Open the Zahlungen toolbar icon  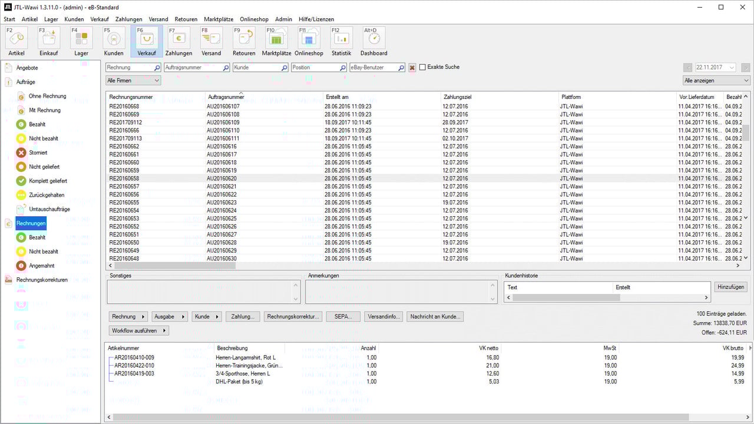178,41
